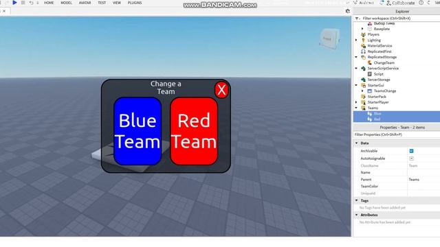Select the TeamsChange ScreenGui icon
This screenshot has height=247, width=440.
(370, 91)
